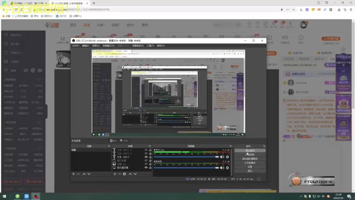The width and height of the screenshot is (355, 200).
Task: Move scene down with Scenes panel down arrow
Action: tap(89, 174)
